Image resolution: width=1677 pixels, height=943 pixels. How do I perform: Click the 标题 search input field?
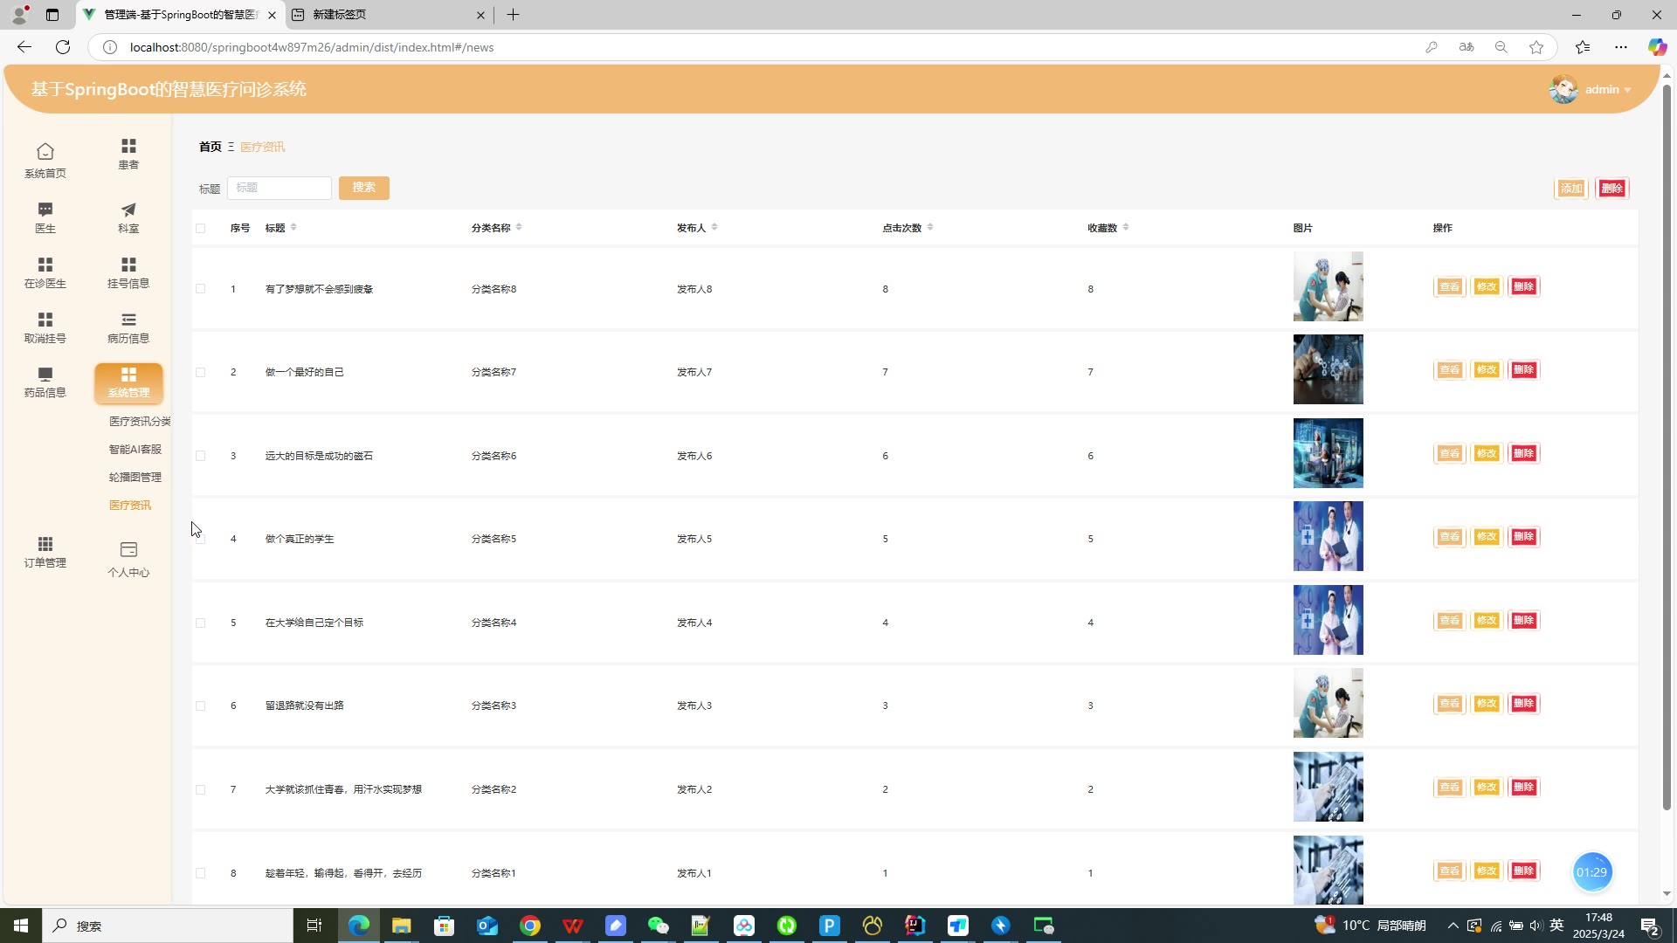coord(279,188)
